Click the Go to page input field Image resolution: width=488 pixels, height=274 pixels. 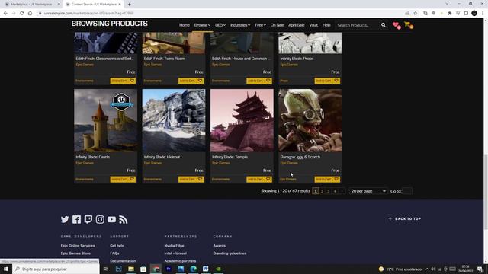click(x=407, y=191)
